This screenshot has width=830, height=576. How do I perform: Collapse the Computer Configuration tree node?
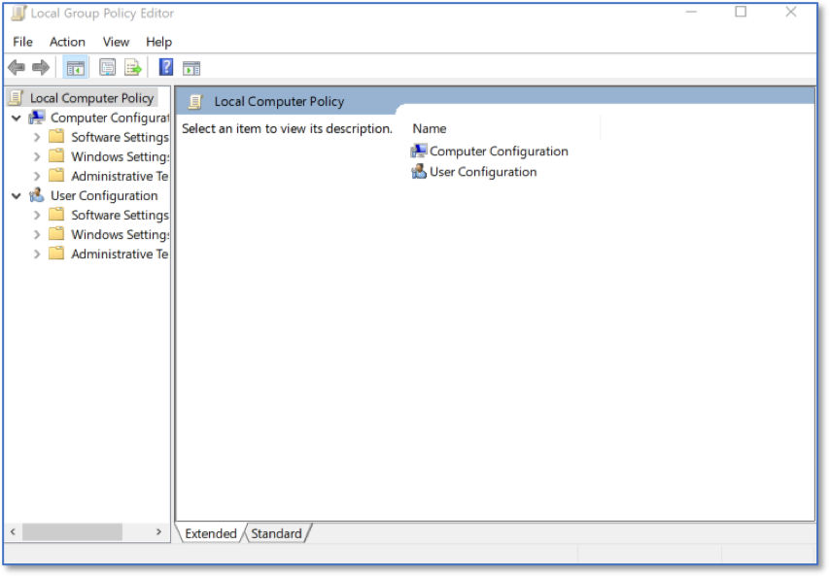point(17,118)
